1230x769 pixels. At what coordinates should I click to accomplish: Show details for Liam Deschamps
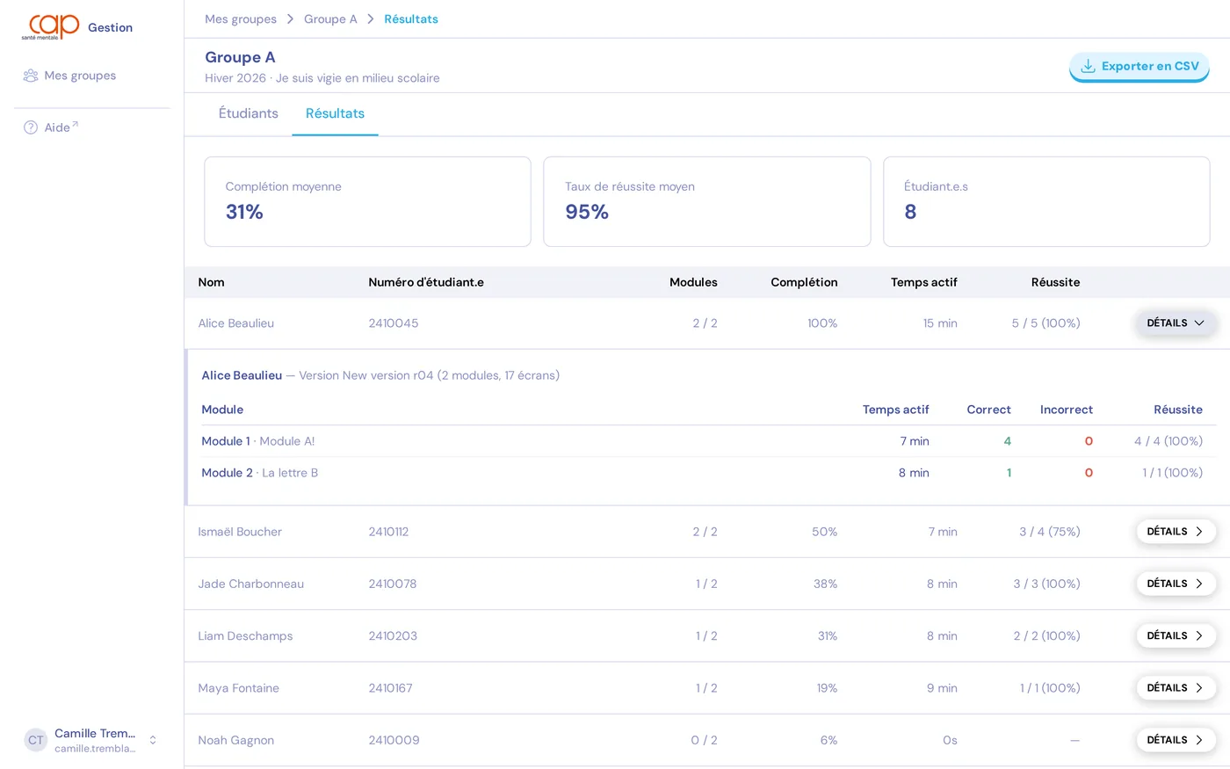click(1176, 635)
